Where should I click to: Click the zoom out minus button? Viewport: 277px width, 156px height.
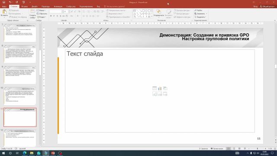249,149
